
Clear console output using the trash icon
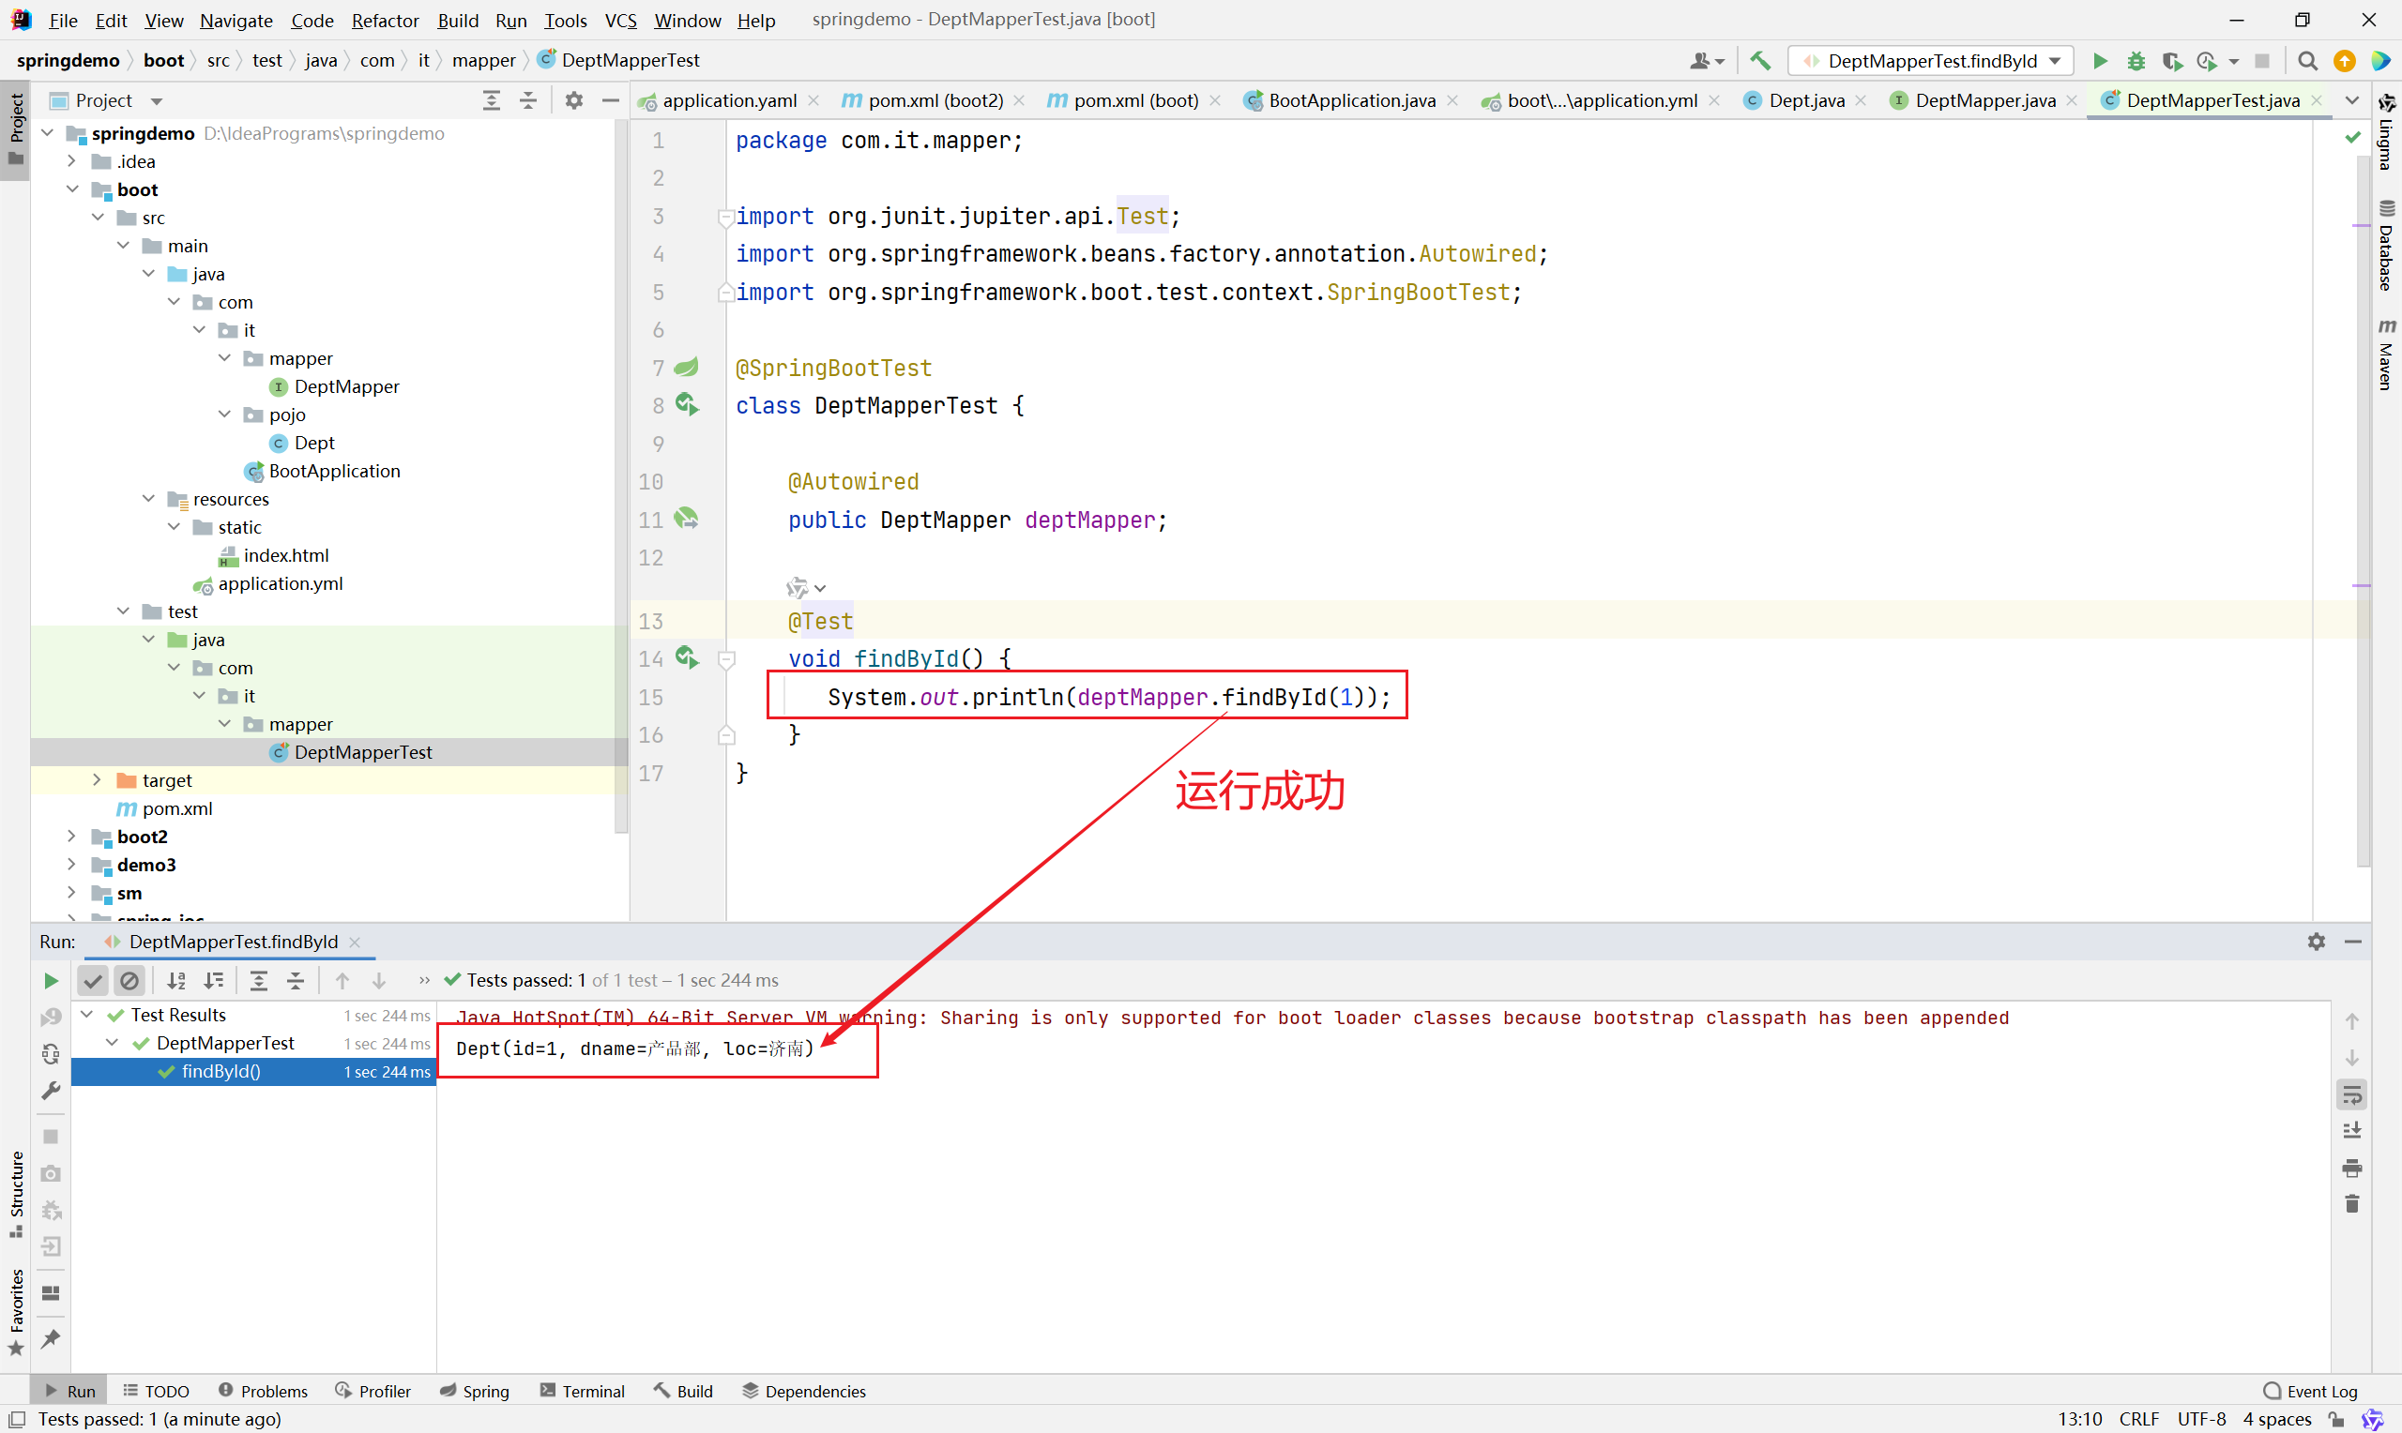coord(2351,1204)
